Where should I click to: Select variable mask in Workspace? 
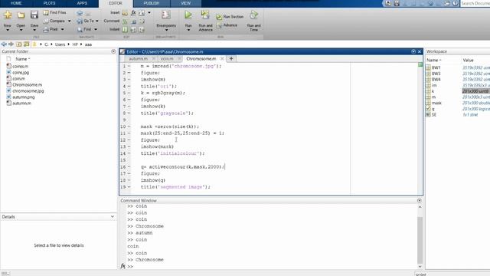coord(436,103)
